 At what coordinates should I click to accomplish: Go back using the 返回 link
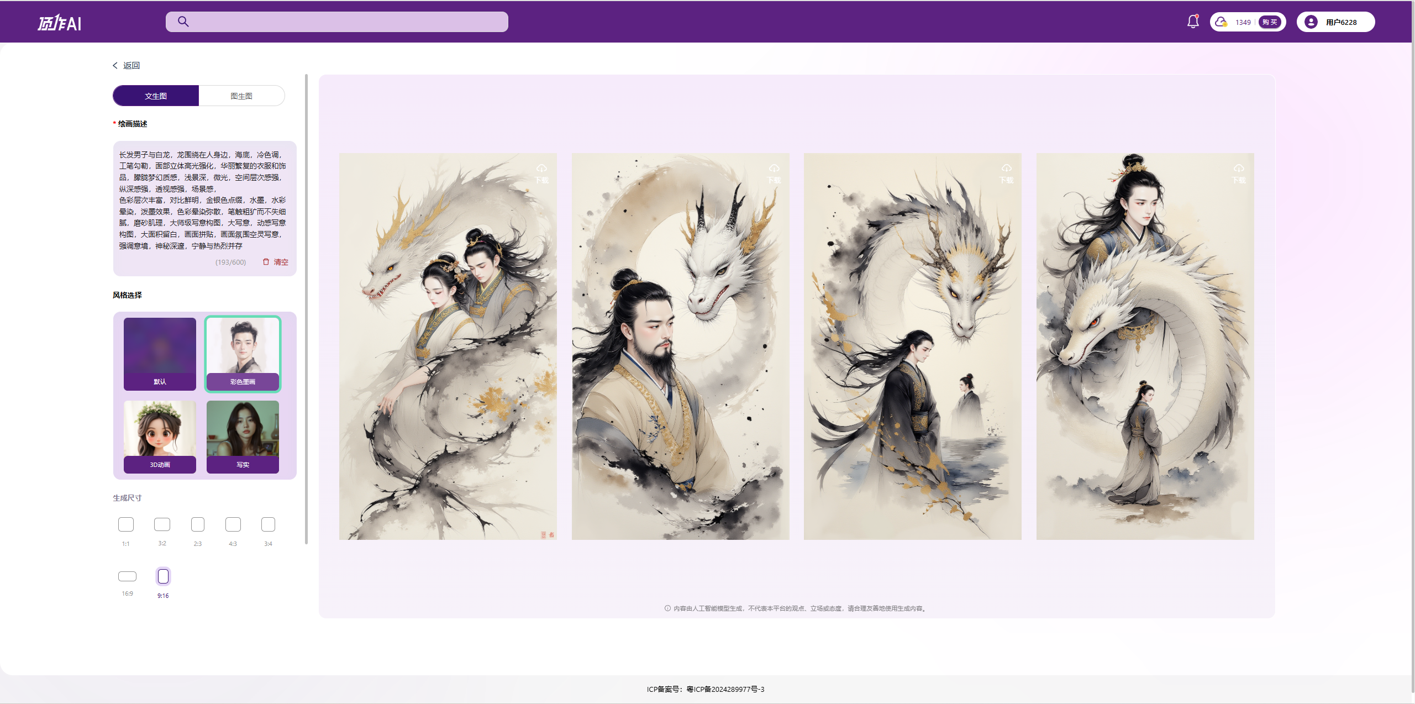[x=127, y=65]
